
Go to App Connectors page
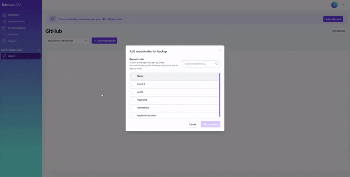click(16, 21)
